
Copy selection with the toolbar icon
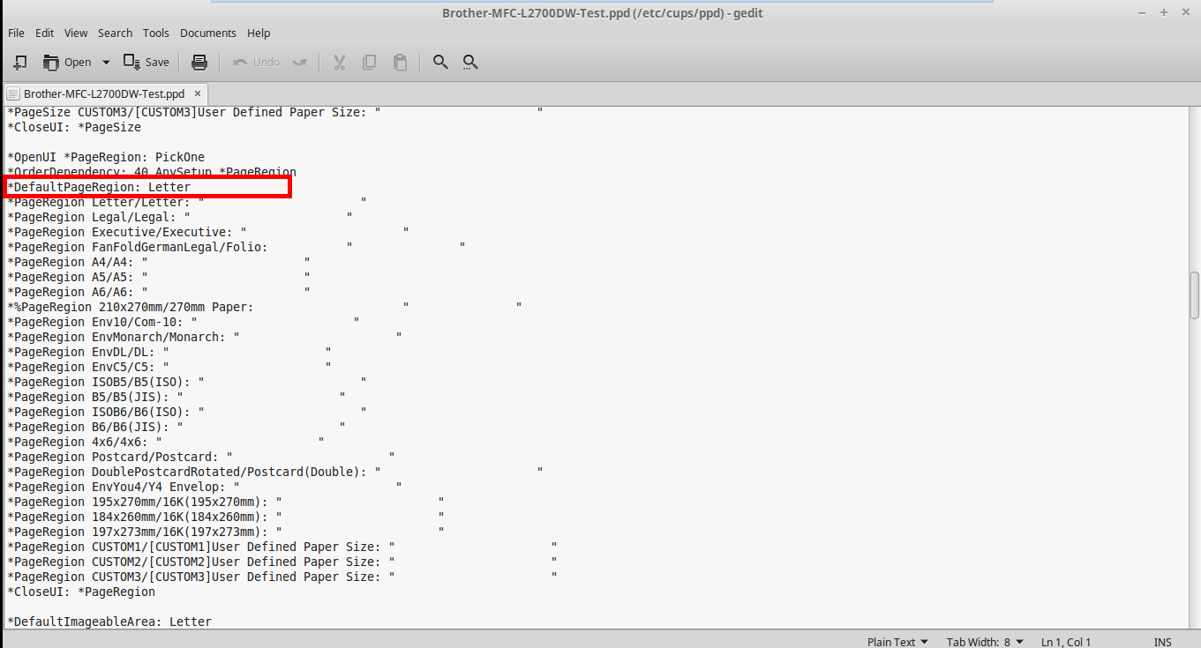click(369, 62)
